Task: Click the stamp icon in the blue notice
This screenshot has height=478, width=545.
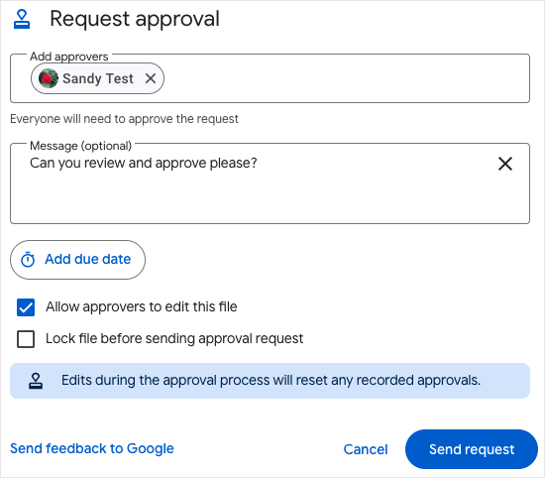Action: tap(36, 381)
